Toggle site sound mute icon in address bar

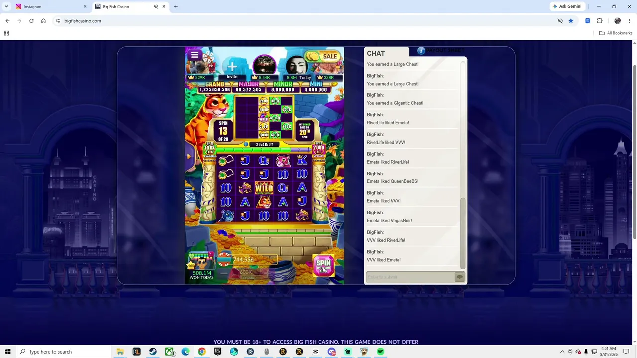[560, 21]
